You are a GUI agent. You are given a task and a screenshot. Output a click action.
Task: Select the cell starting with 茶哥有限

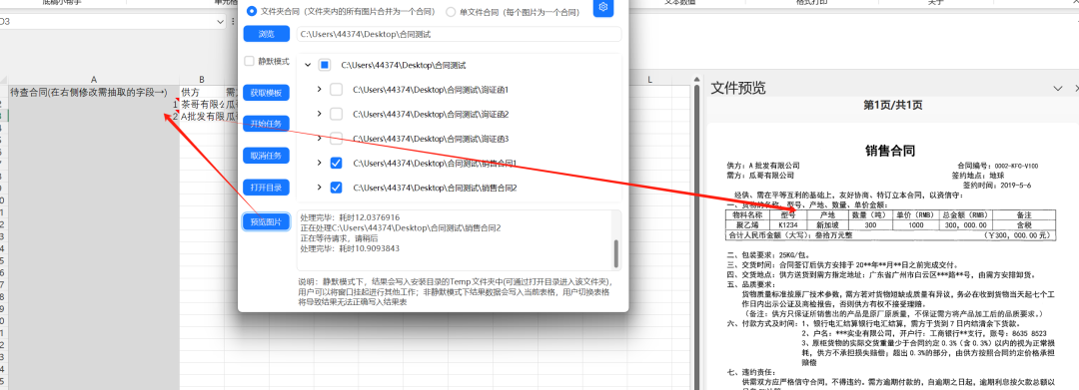coord(202,104)
